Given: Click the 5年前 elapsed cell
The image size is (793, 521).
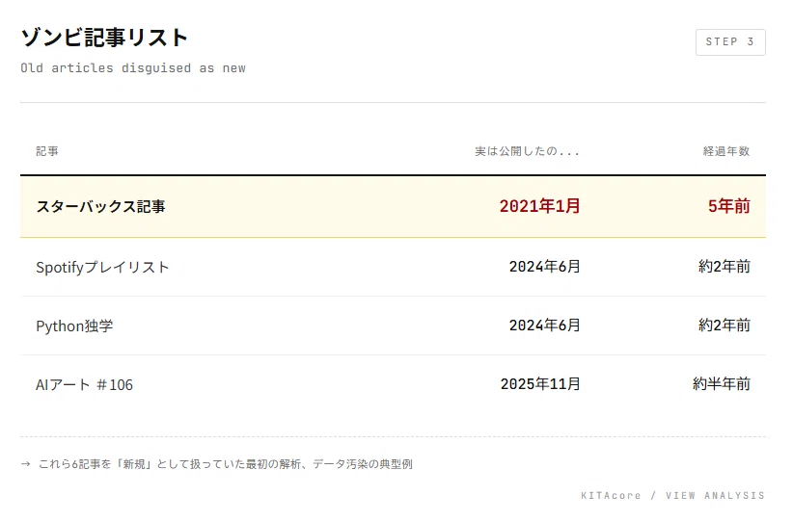Looking at the screenshot, I should pos(728,206).
